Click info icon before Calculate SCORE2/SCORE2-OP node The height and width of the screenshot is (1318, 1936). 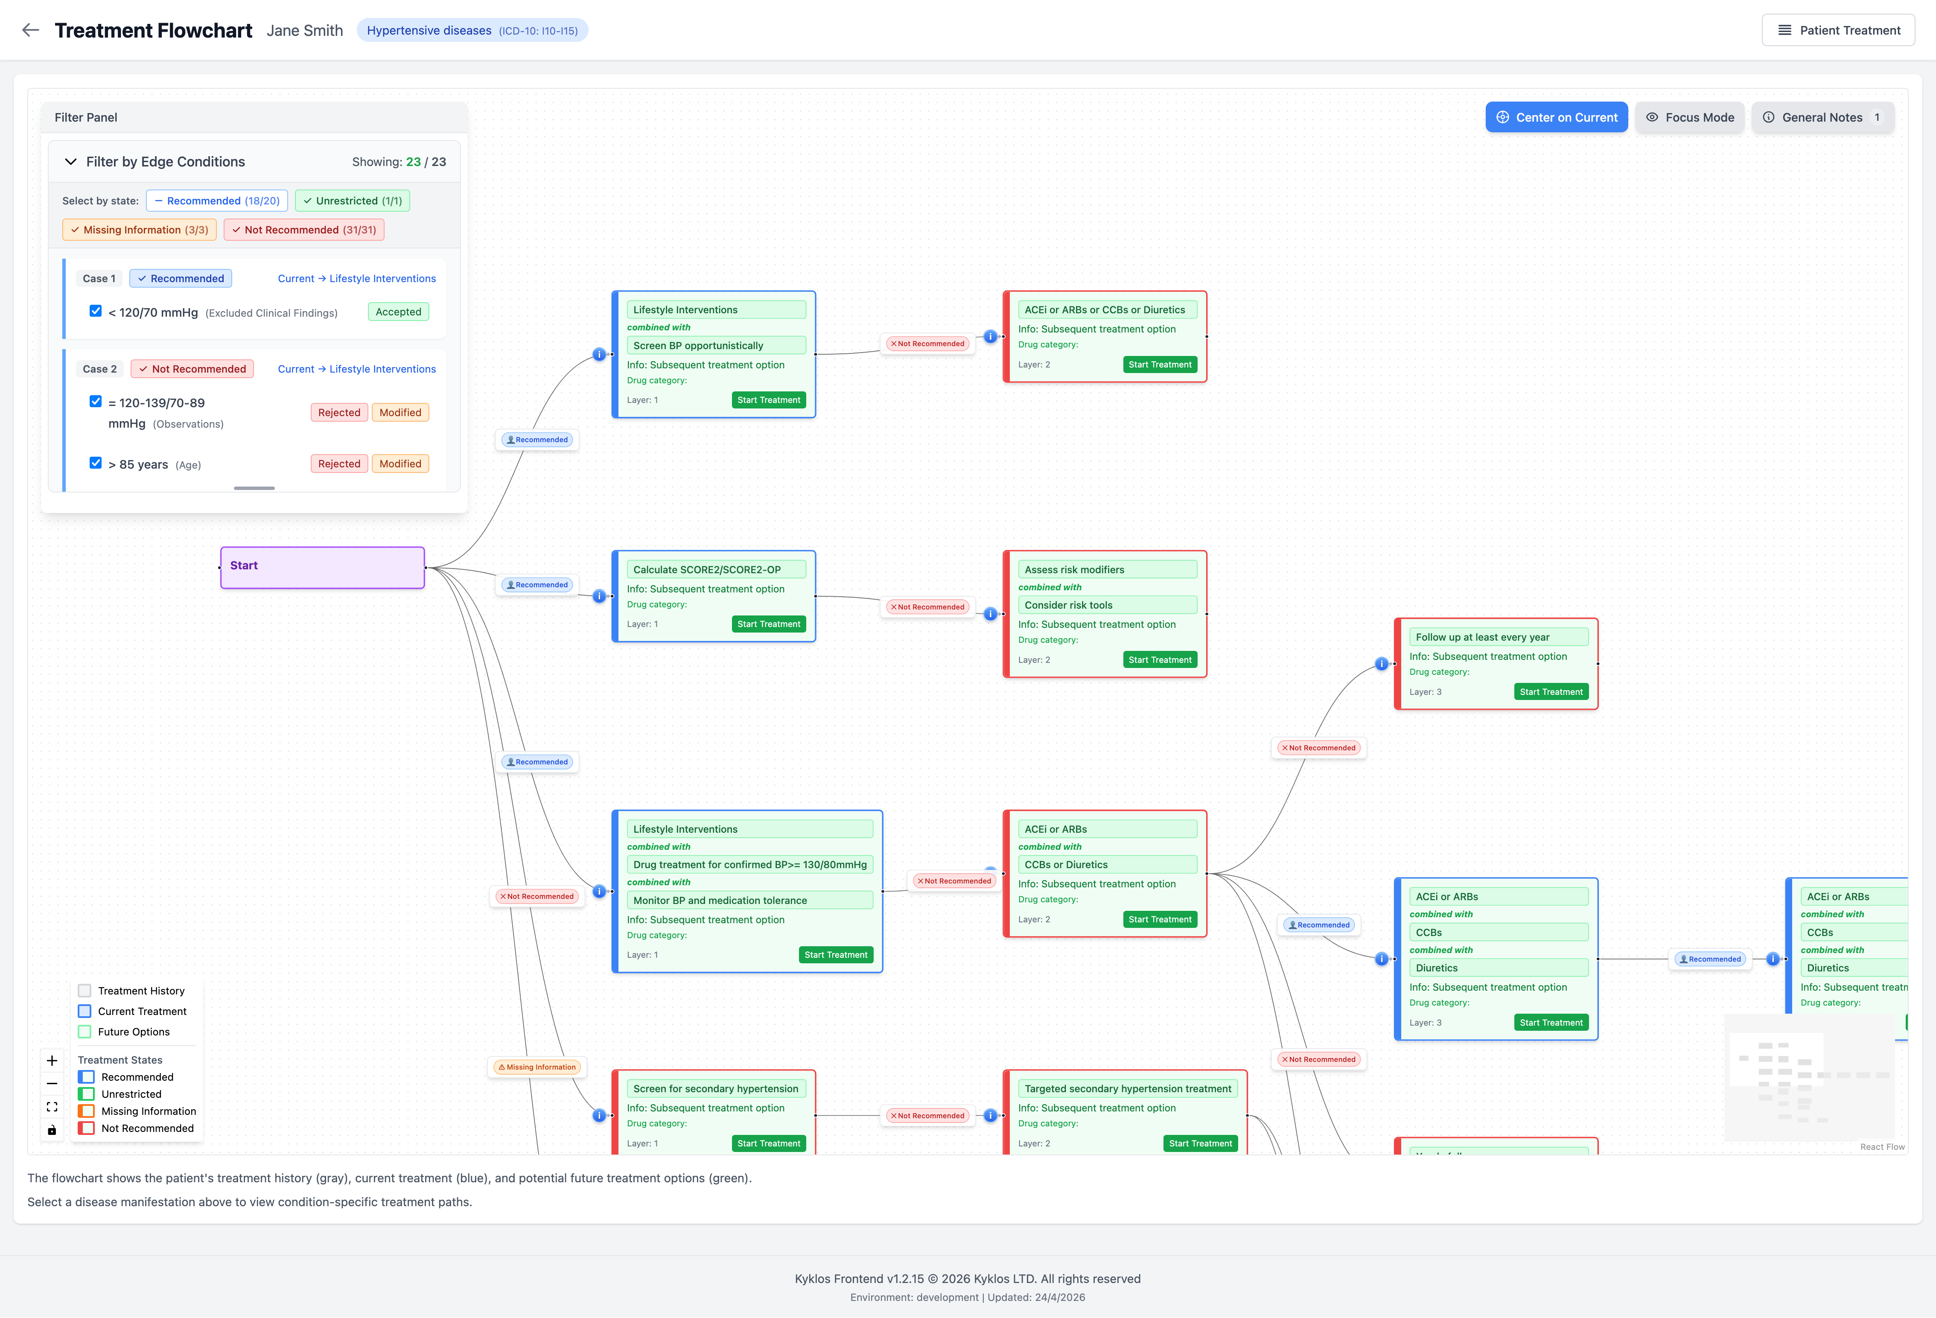pyautogui.click(x=599, y=597)
